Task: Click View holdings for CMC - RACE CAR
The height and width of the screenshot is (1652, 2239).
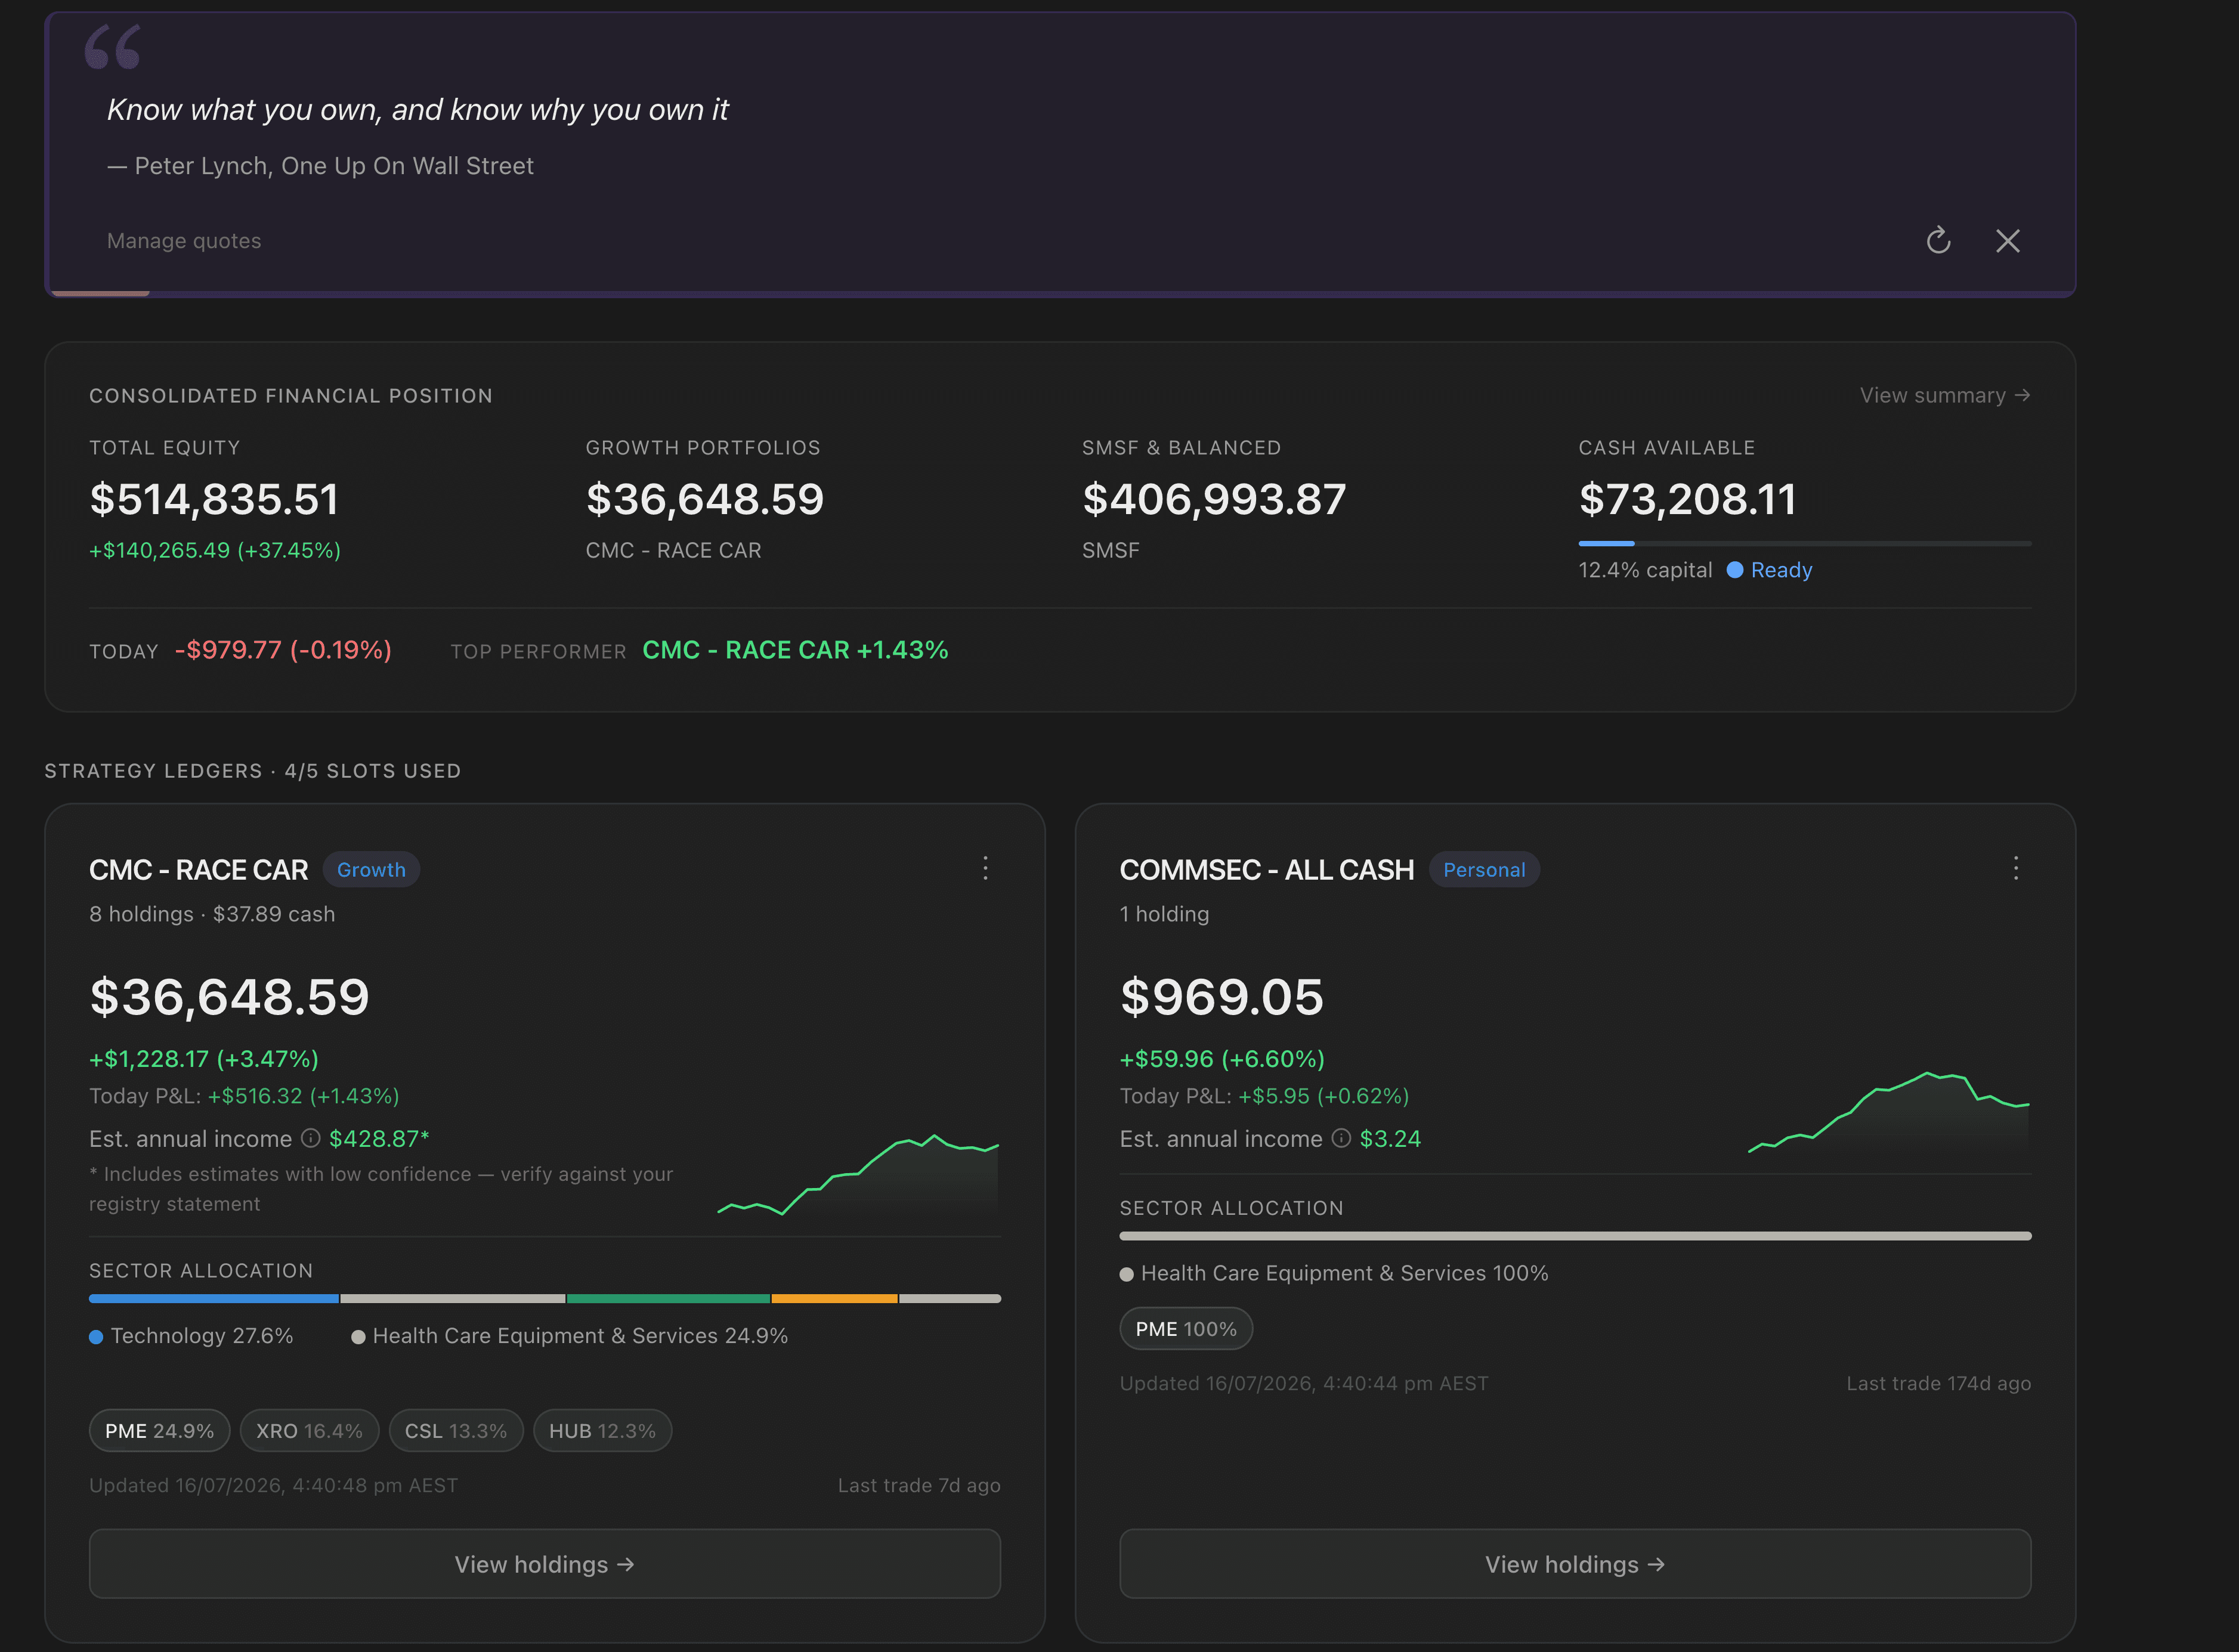Action: [x=545, y=1563]
